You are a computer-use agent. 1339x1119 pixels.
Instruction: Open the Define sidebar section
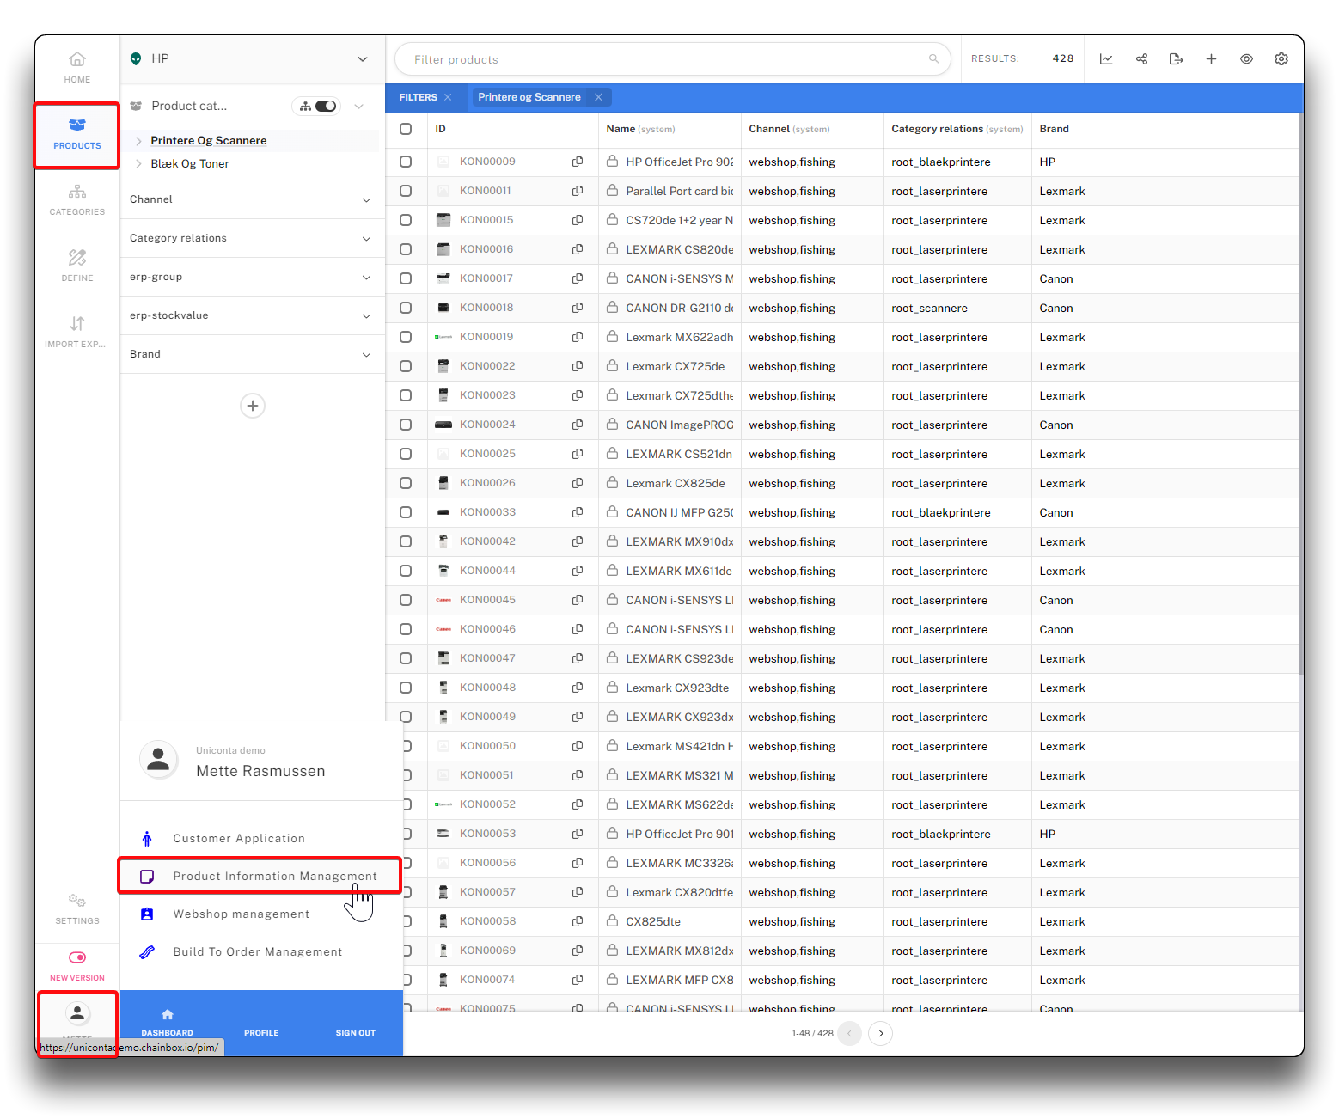(x=76, y=266)
